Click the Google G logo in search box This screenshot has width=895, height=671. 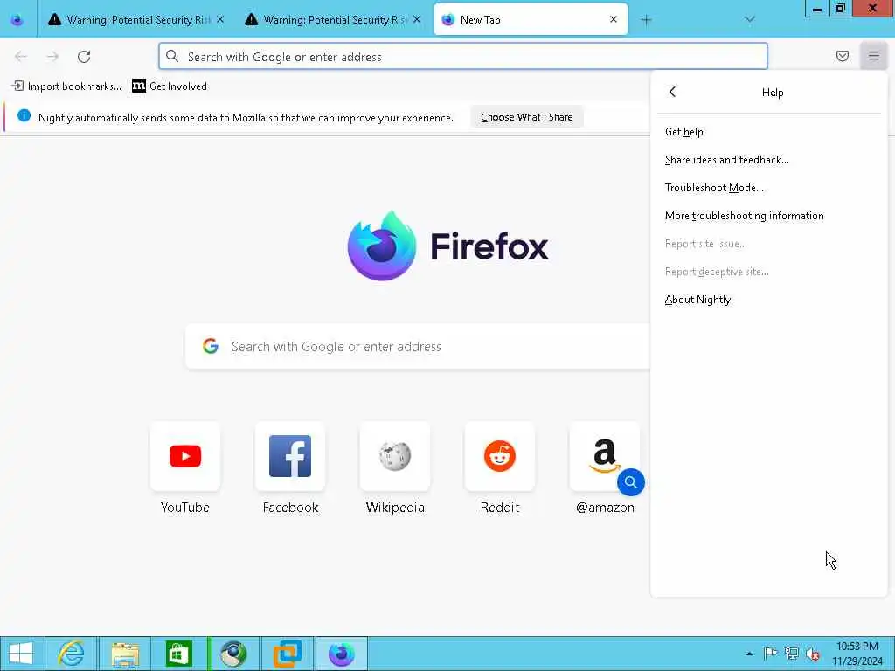[211, 346]
